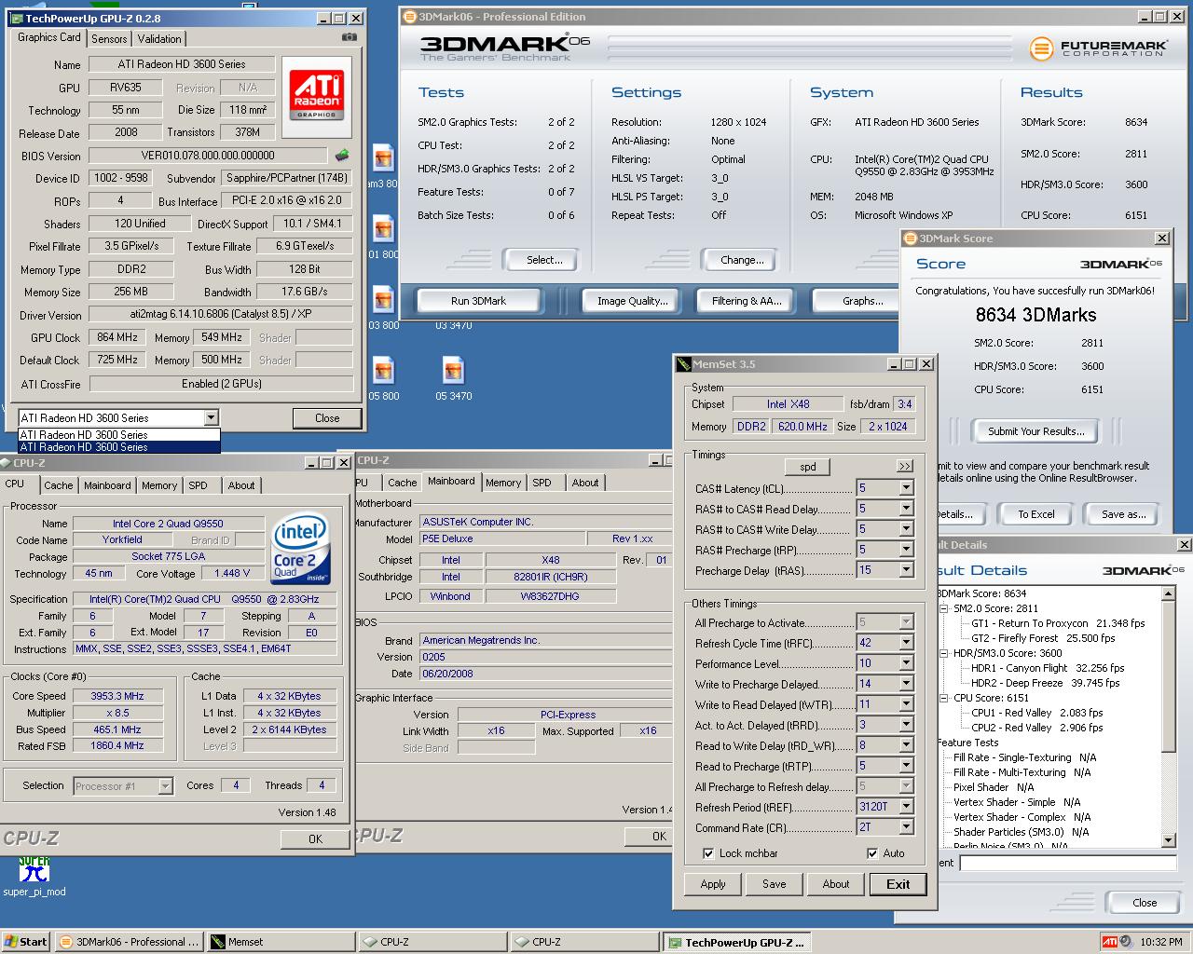Collapse the HDR/SM3.0 Score tree node

(x=944, y=653)
